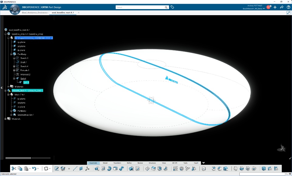
Task: Open the Positioned Sketch tool icon
Action: click(x=57, y=169)
